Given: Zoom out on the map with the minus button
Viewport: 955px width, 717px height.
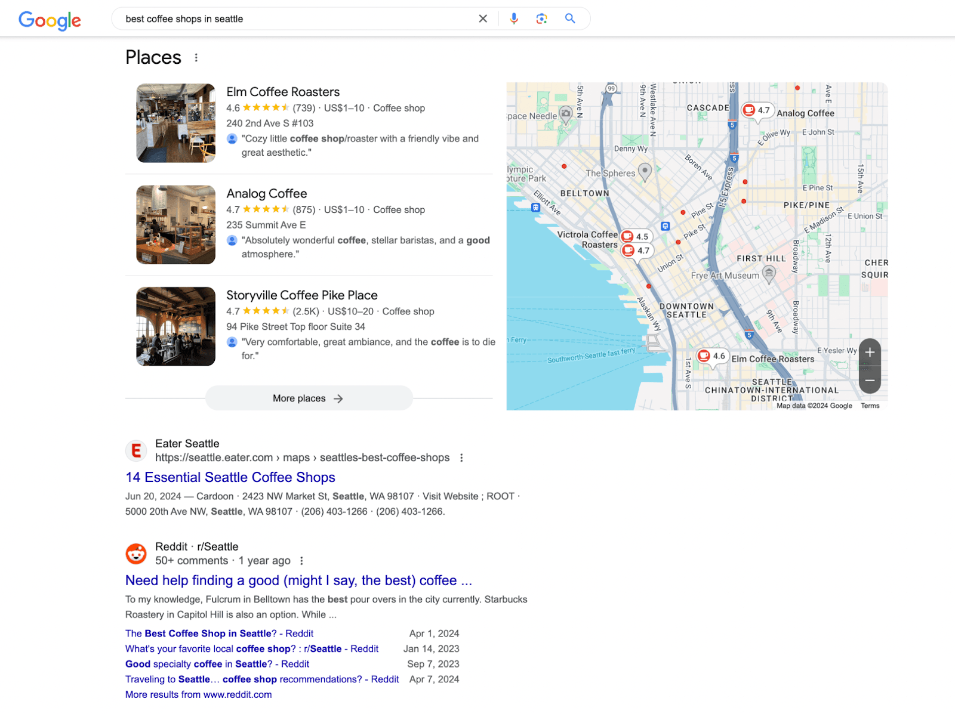Looking at the screenshot, I should coord(870,380).
